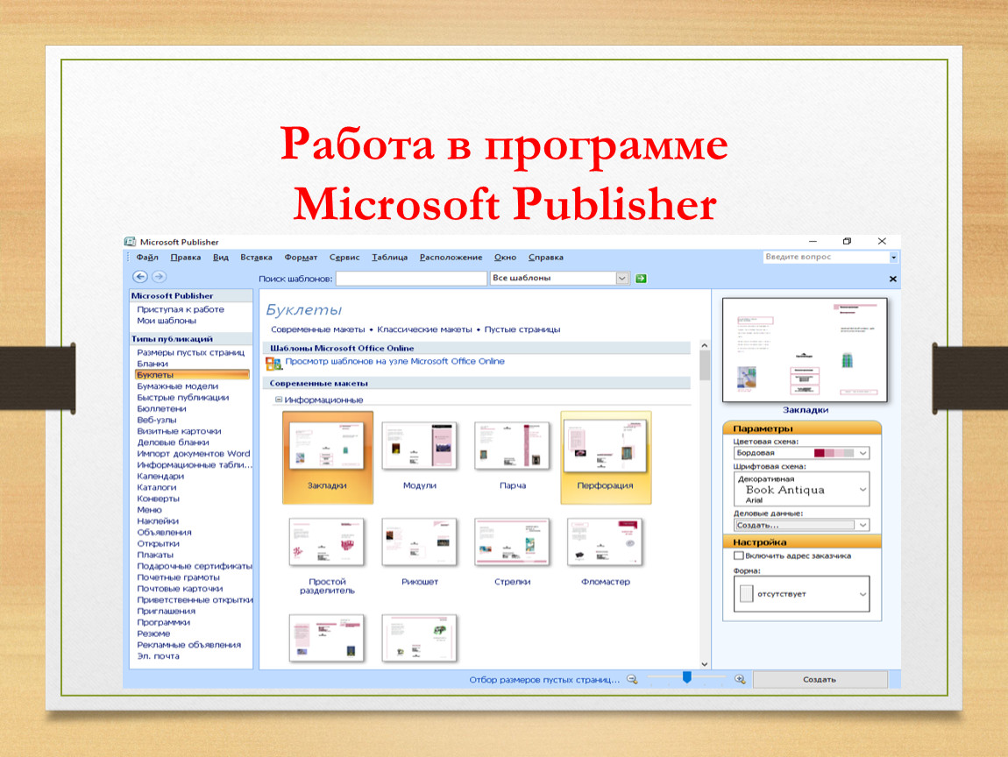This screenshot has width=1008, height=757.
Task: Open the Таблица menu
Action: 389,257
